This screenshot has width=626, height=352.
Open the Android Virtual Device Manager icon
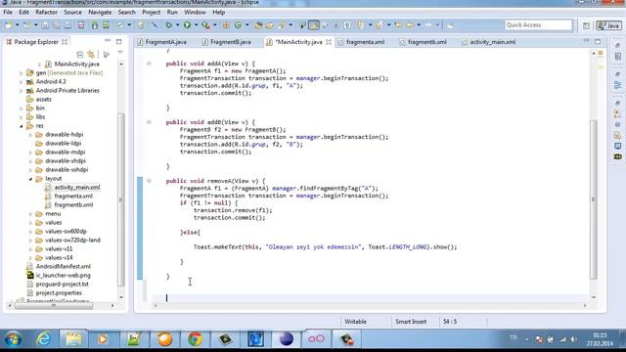[107, 25]
